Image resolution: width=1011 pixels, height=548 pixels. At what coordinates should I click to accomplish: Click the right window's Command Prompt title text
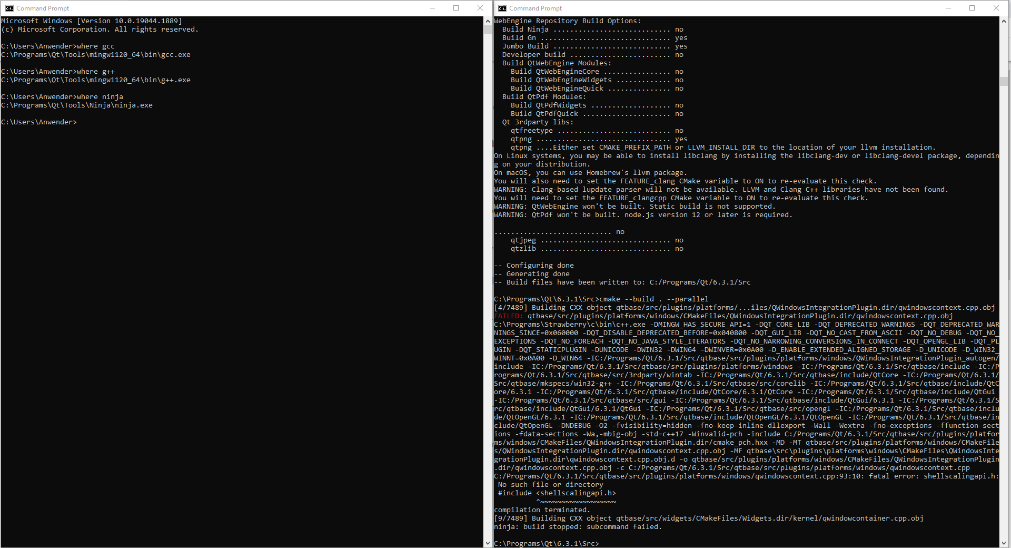point(535,8)
